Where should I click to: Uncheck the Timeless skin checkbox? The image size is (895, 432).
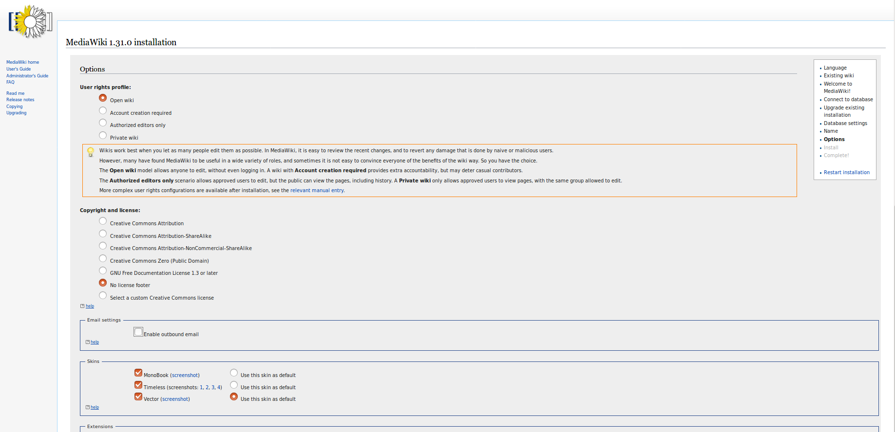[138, 385]
